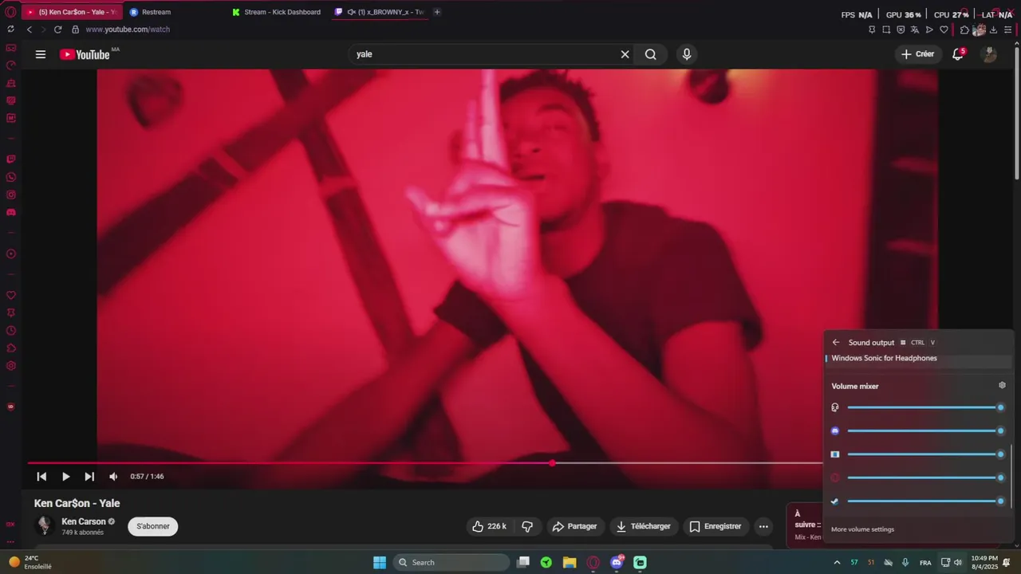1021x574 pixels.
Task: Open the ad blocker shield icon
Action: point(901,29)
